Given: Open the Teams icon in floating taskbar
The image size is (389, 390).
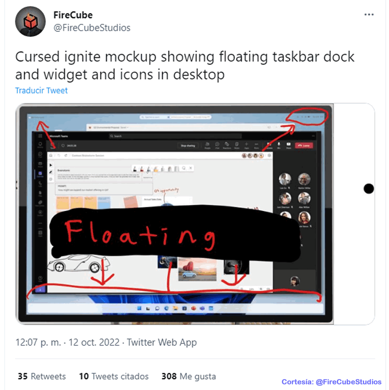Looking at the screenshot, I should pos(202,308).
